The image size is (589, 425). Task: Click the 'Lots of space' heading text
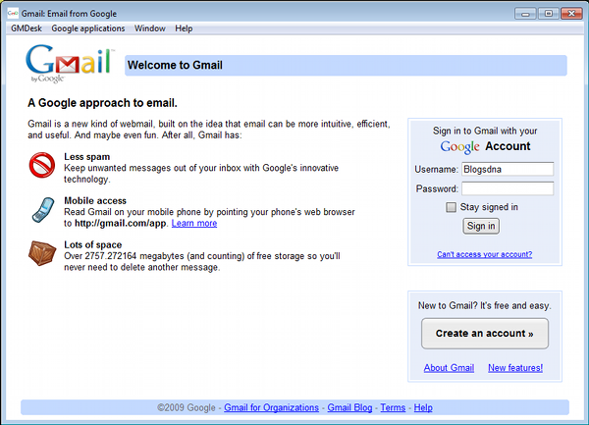tap(93, 244)
